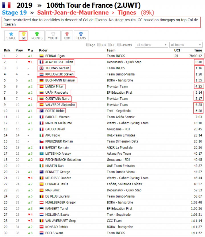Expand the all teams dropdown

click(186, 45)
